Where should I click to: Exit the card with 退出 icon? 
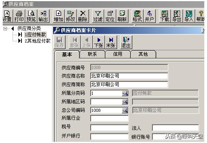tap(126, 42)
